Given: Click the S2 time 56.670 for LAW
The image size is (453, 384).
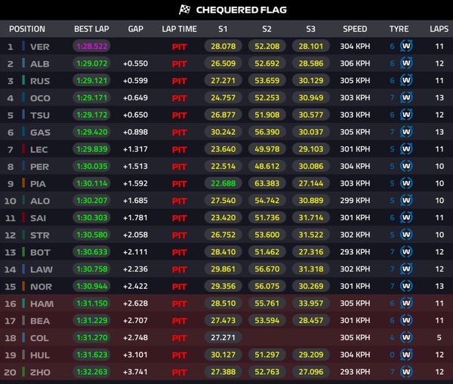Looking at the screenshot, I should [x=267, y=269].
